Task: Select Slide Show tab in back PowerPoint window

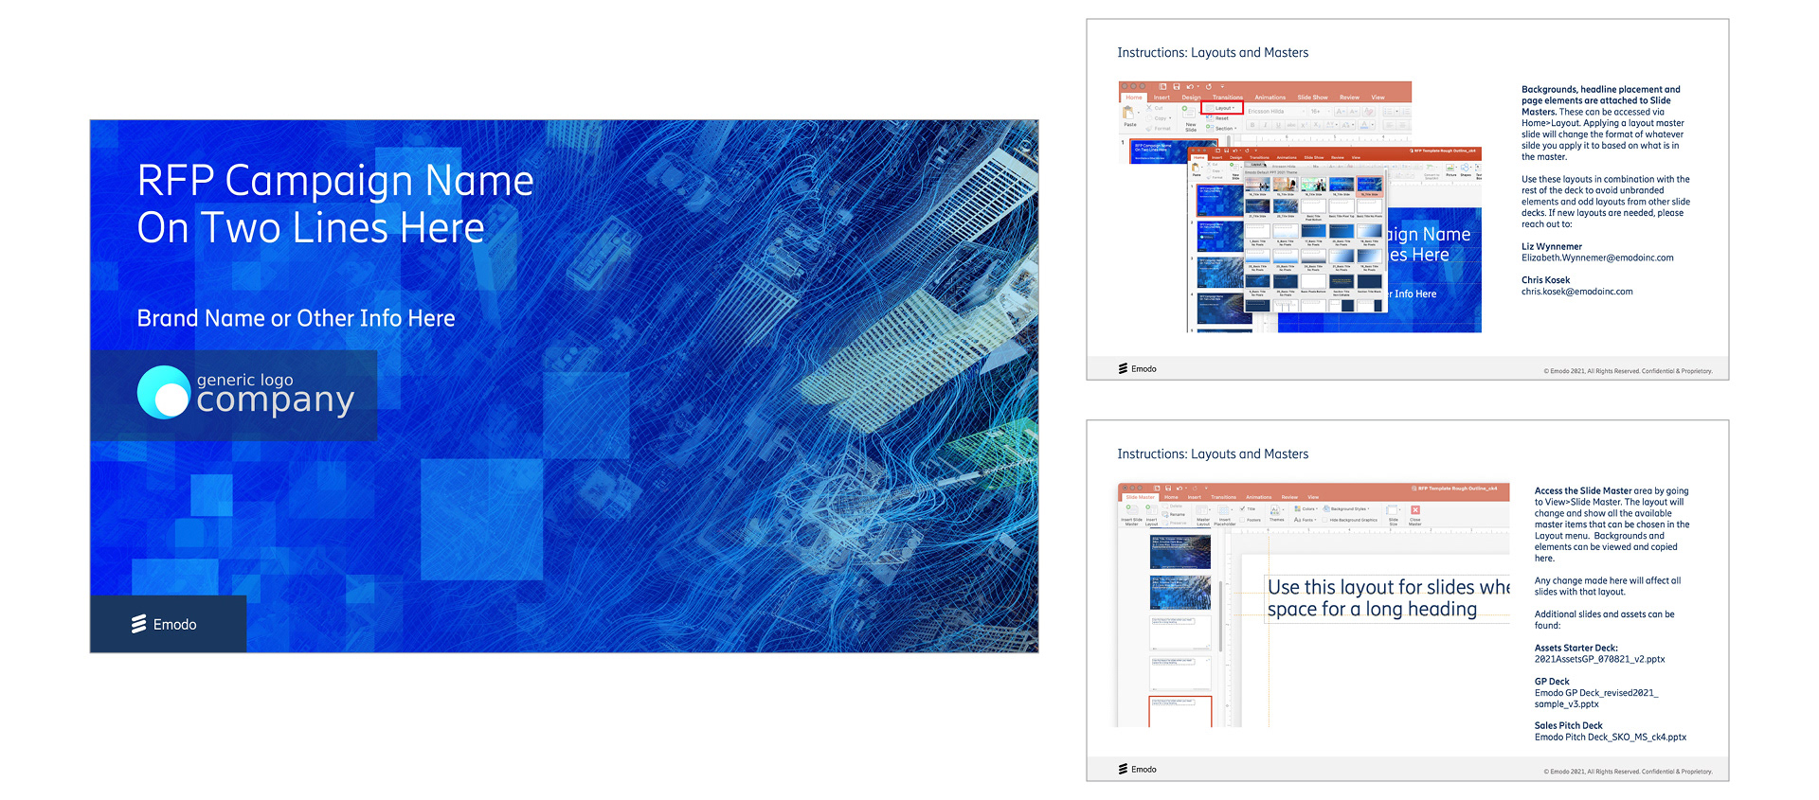Action: tap(1313, 97)
